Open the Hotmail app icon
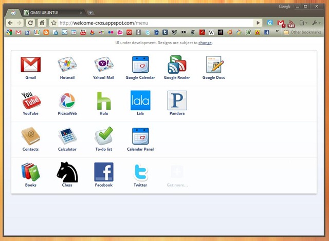Screen dimensions: 329x241 [x=67, y=64]
